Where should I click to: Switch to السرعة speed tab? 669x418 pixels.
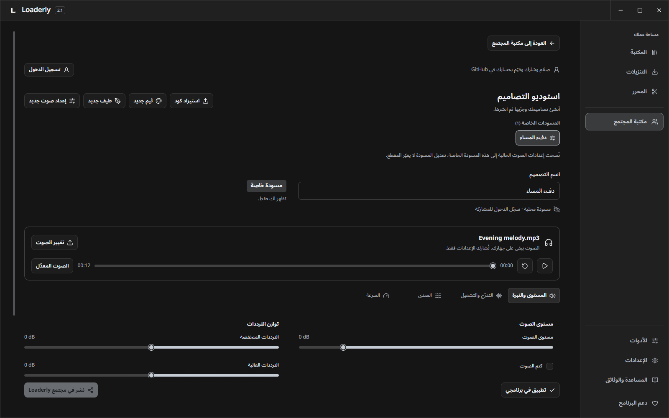[x=378, y=296]
